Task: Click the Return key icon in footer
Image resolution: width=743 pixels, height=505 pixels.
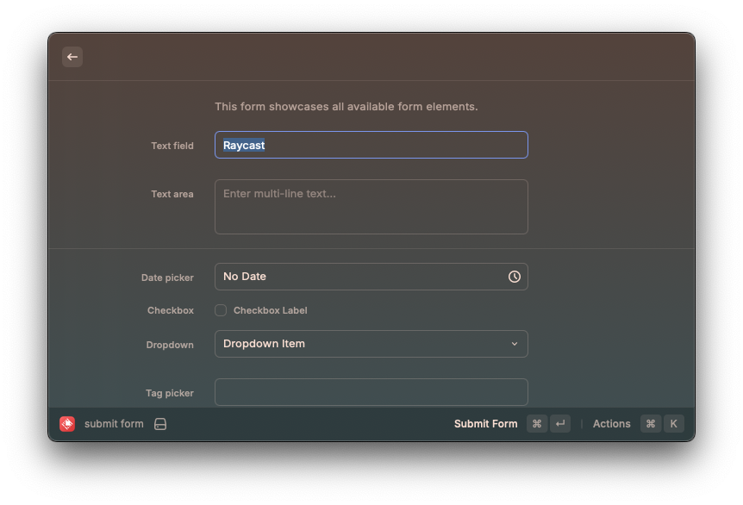Action: coord(560,424)
